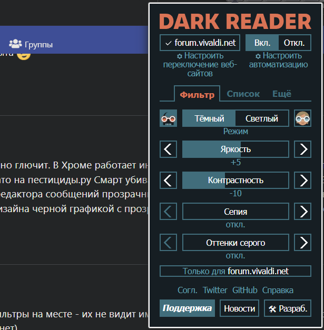The height and width of the screenshot is (330, 324).
Task: Click the dark mode glasses robot icon
Action: point(168,118)
